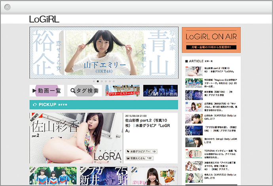This screenshot has width=273, height=186.
Task: Select the fifth carousel dot under the banner
Action: (x=110, y=81)
